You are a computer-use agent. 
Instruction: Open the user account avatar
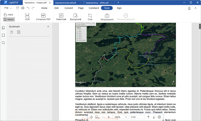[x=189, y=8]
